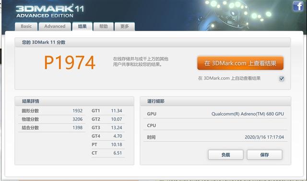Screen dimensions: 307x181
Task: Select the GT1 result row
Action: click(107, 111)
